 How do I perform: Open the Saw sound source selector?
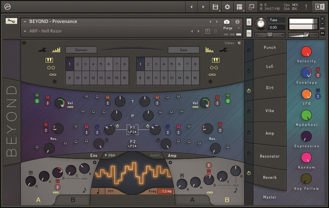click(x=183, y=50)
